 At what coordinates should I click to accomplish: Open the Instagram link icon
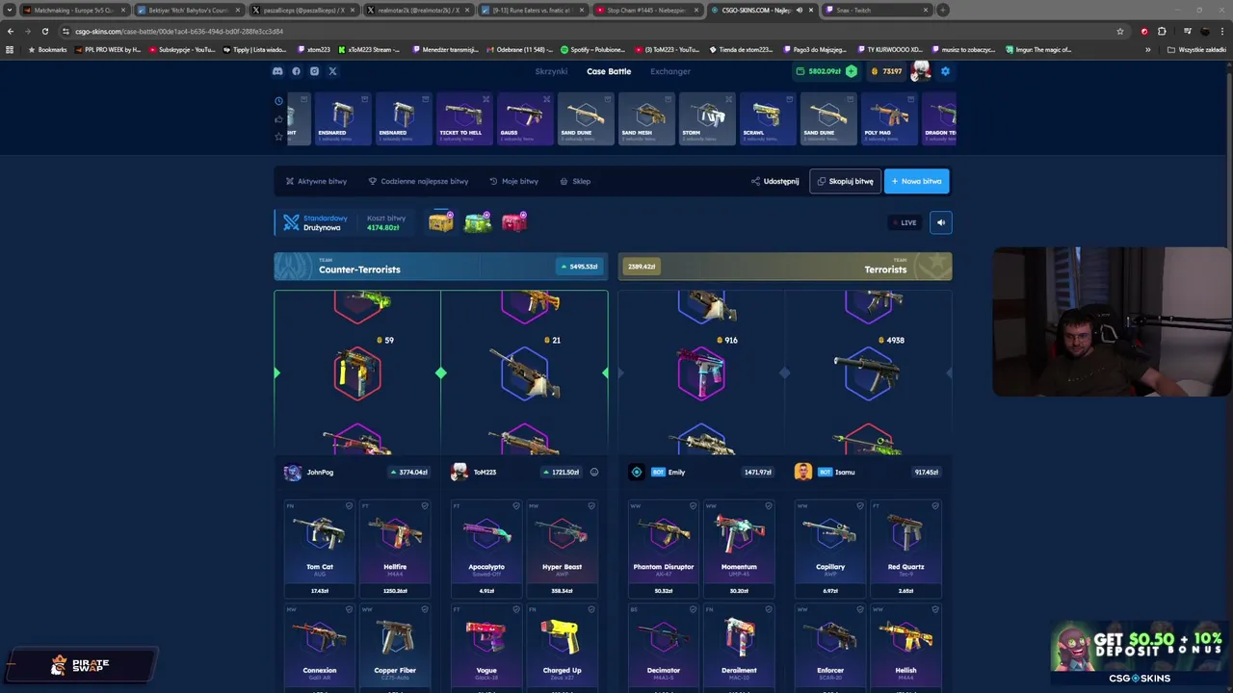(x=314, y=71)
